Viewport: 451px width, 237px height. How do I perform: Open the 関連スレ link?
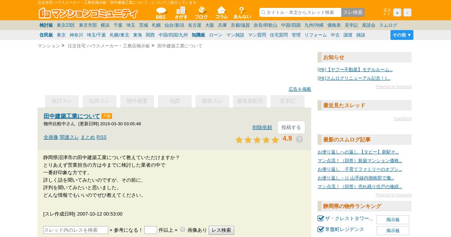click(x=69, y=137)
